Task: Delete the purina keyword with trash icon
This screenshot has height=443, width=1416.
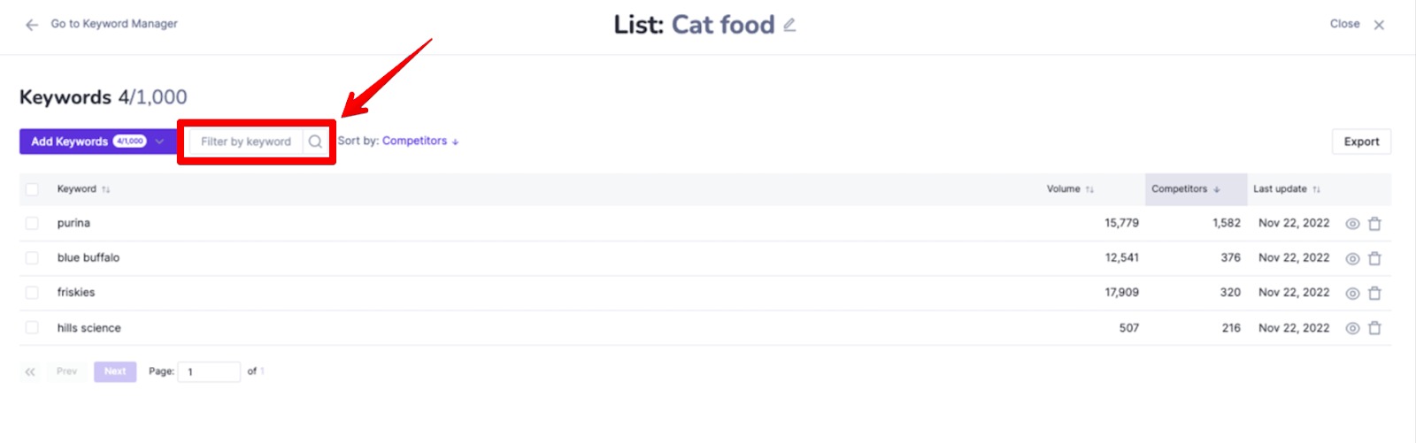Action: click(1374, 224)
